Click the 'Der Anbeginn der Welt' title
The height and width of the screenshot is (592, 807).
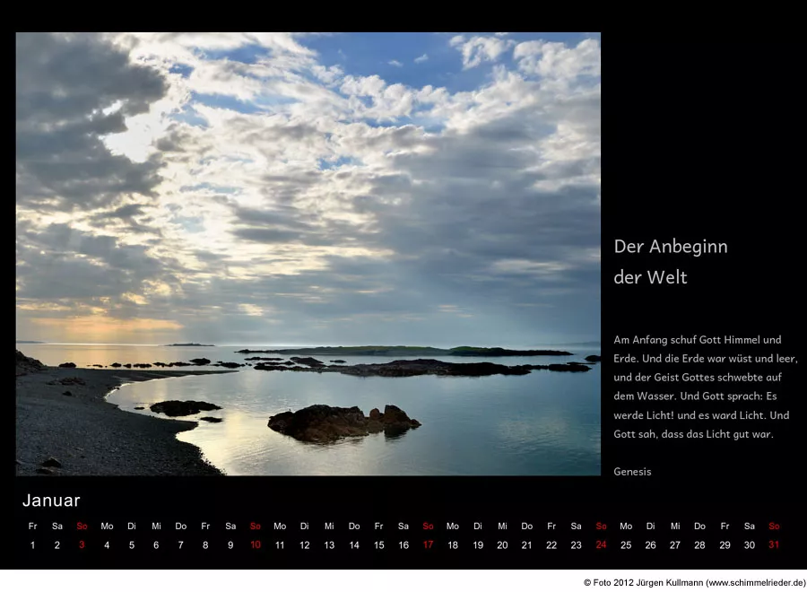(671, 262)
